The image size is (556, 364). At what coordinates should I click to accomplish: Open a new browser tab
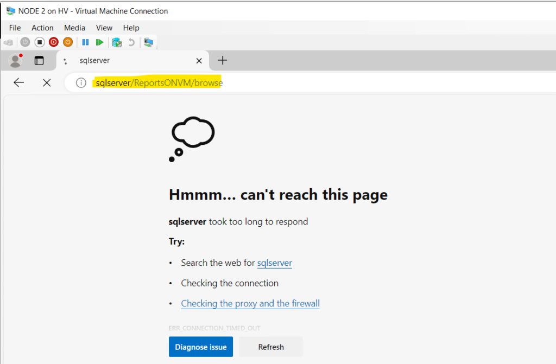coord(222,60)
